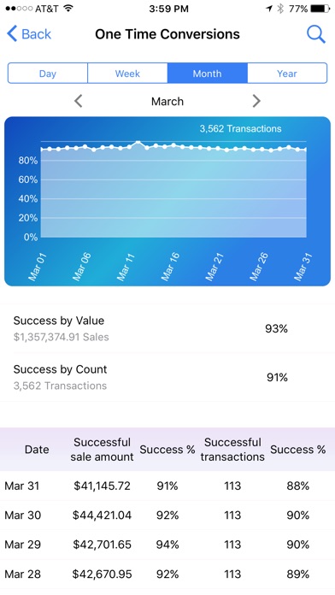This screenshot has height=595, width=335.
Task: Advance to next month with right chevron
Action: pyautogui.click(x=256, y=101)
